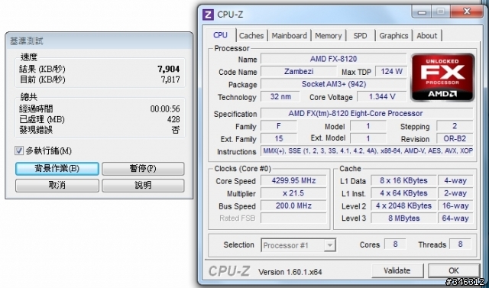Click the Level 3 value 8 MBytes
The height and width of the screenshot is (288, 489).
coord(403,218)
